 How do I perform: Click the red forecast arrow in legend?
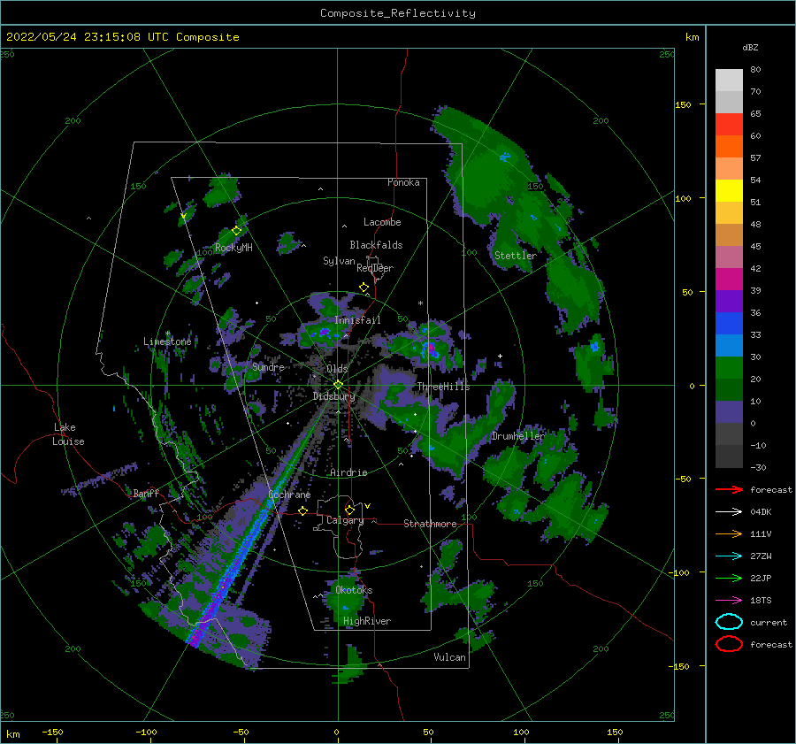(729, 489)
